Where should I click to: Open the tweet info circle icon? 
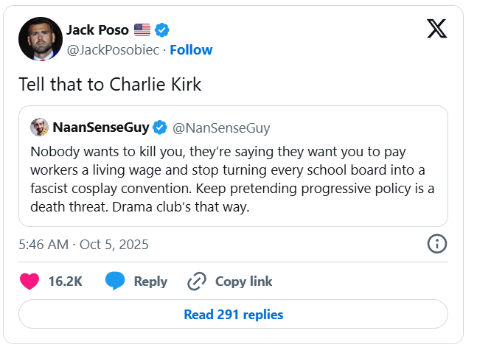[x=437, y=243]
